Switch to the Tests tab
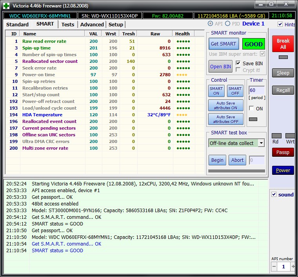The height and width of the screenshot is (277, 298). (68, 24)
